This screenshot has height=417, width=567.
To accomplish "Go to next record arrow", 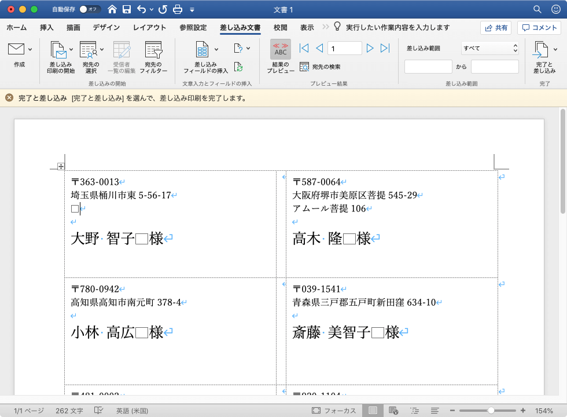I will [370, 47].
